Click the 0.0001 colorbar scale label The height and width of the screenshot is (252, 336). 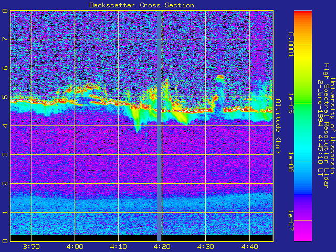(290, 45)
